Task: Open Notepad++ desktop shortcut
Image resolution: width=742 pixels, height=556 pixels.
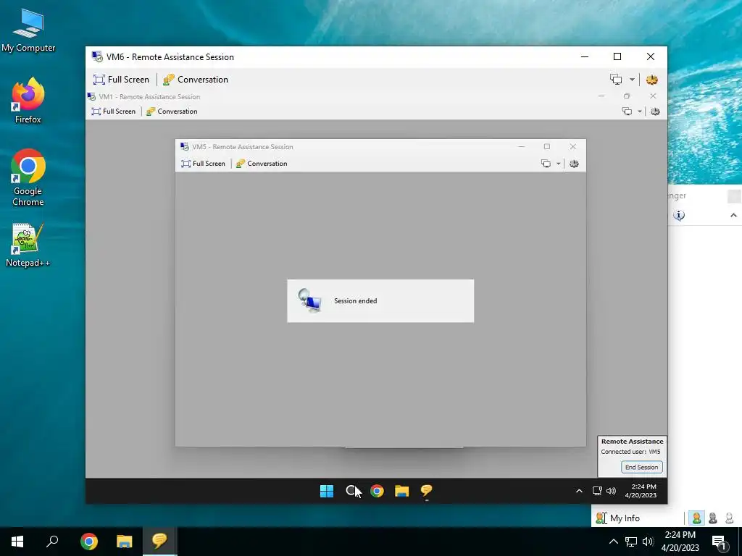Action: [x=28, y=245]
